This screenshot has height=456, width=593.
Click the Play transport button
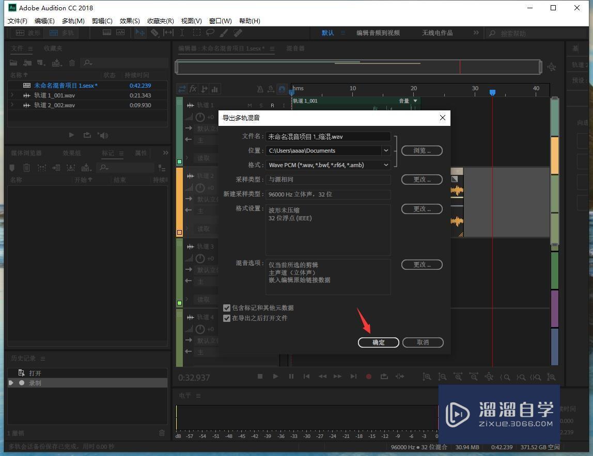275,376
